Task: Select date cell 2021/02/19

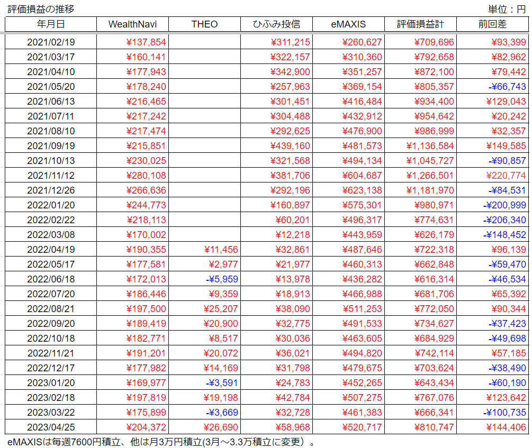Action: (x=51, y=42)
